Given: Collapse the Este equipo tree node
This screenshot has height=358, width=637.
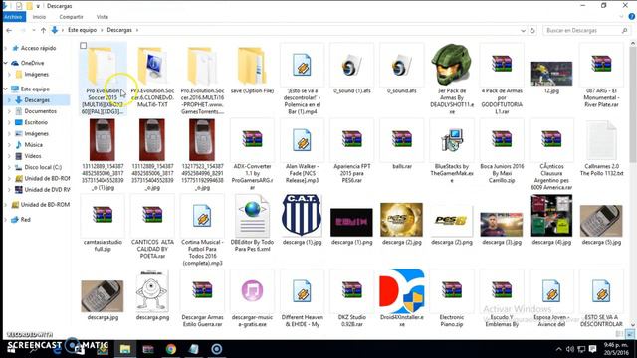Looking at the screenshot, I should (6, 89).
